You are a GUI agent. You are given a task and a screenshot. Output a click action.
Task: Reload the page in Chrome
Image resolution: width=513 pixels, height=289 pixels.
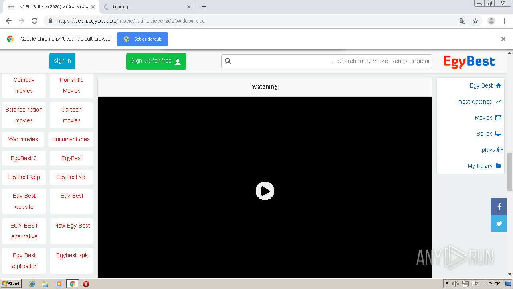pos(34,21)
